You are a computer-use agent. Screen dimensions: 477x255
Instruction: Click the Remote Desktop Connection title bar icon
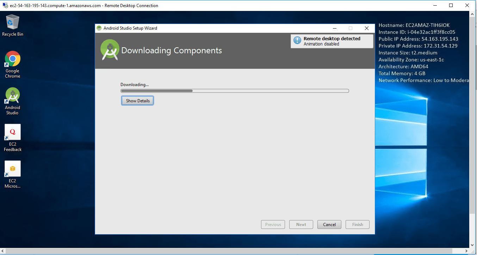[5, 6]
